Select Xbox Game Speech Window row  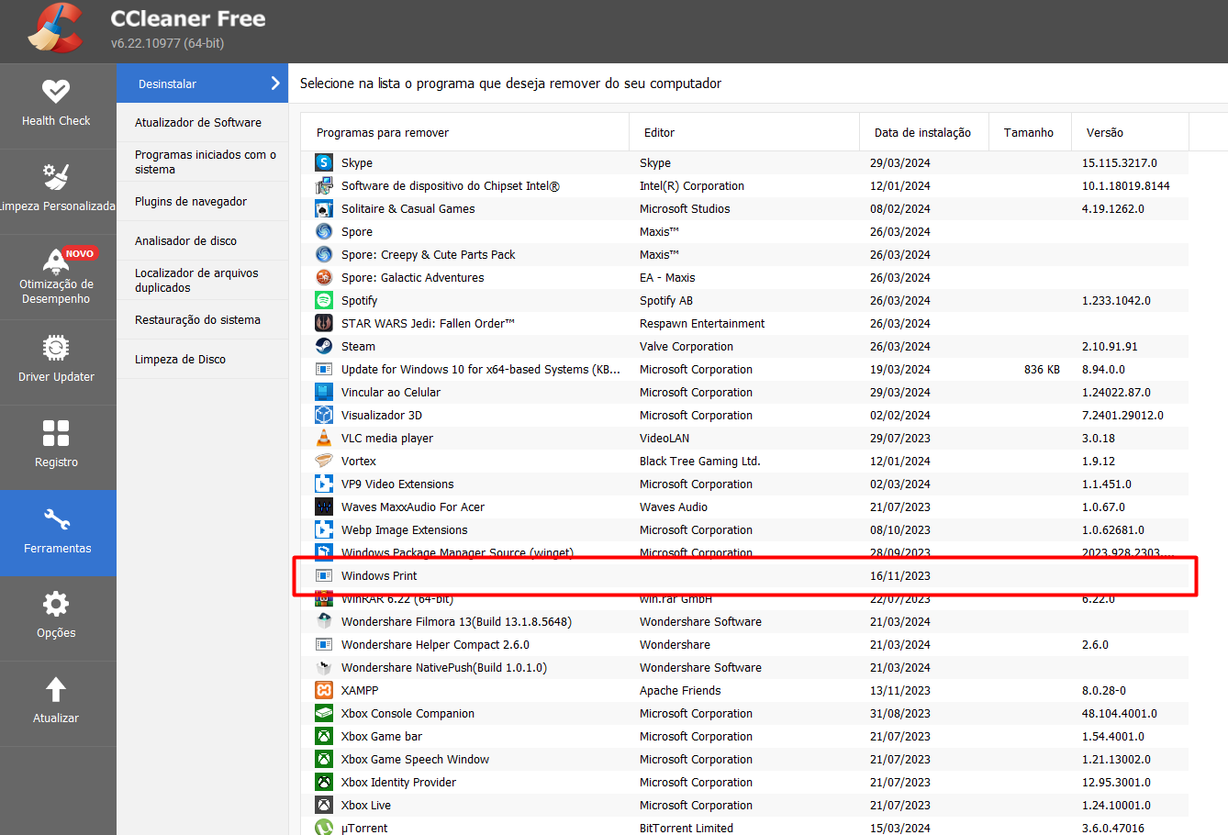point(745,759)
